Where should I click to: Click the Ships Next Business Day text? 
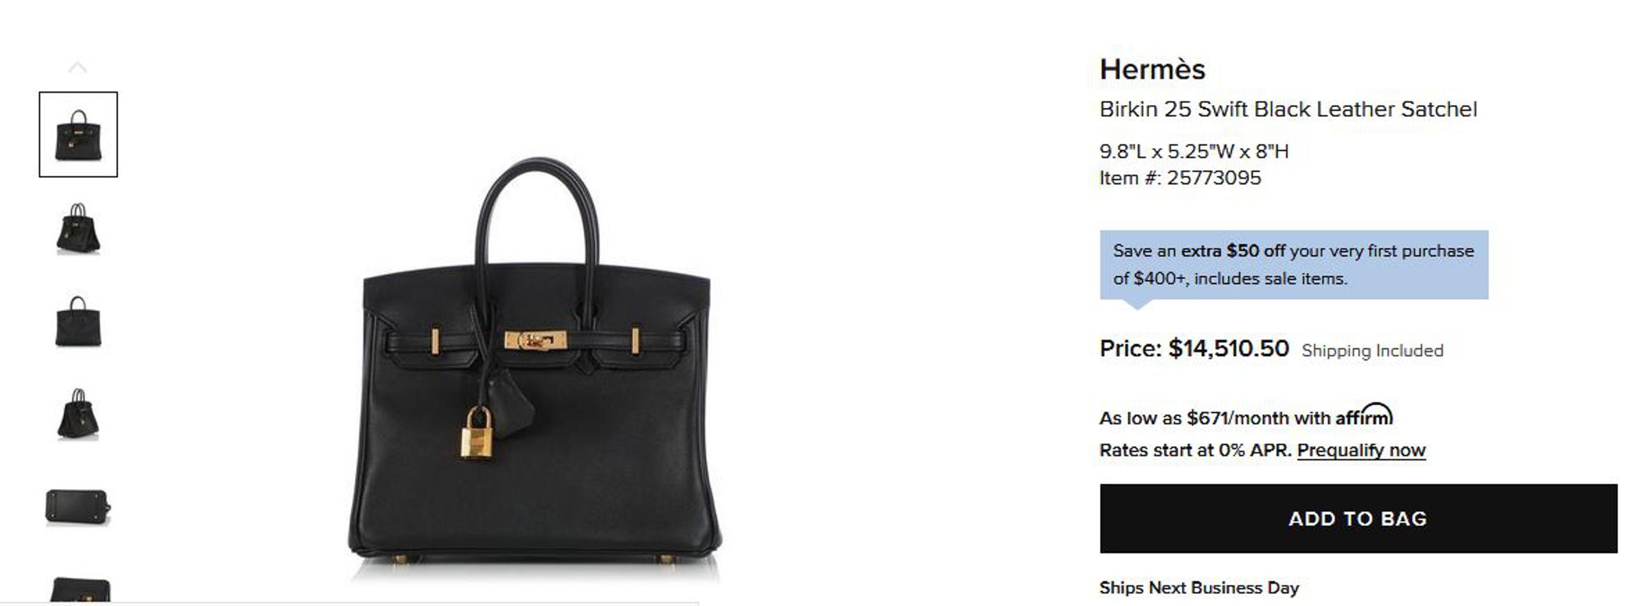tap(1199, 587)
